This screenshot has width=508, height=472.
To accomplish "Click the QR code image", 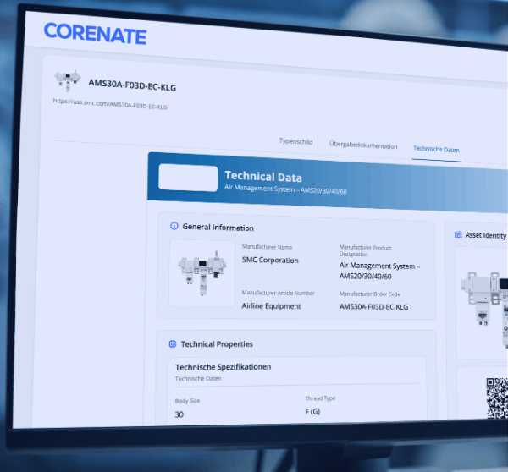I will coord(497,398).
